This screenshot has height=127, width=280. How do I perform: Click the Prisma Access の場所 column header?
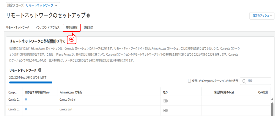[71, 92]
